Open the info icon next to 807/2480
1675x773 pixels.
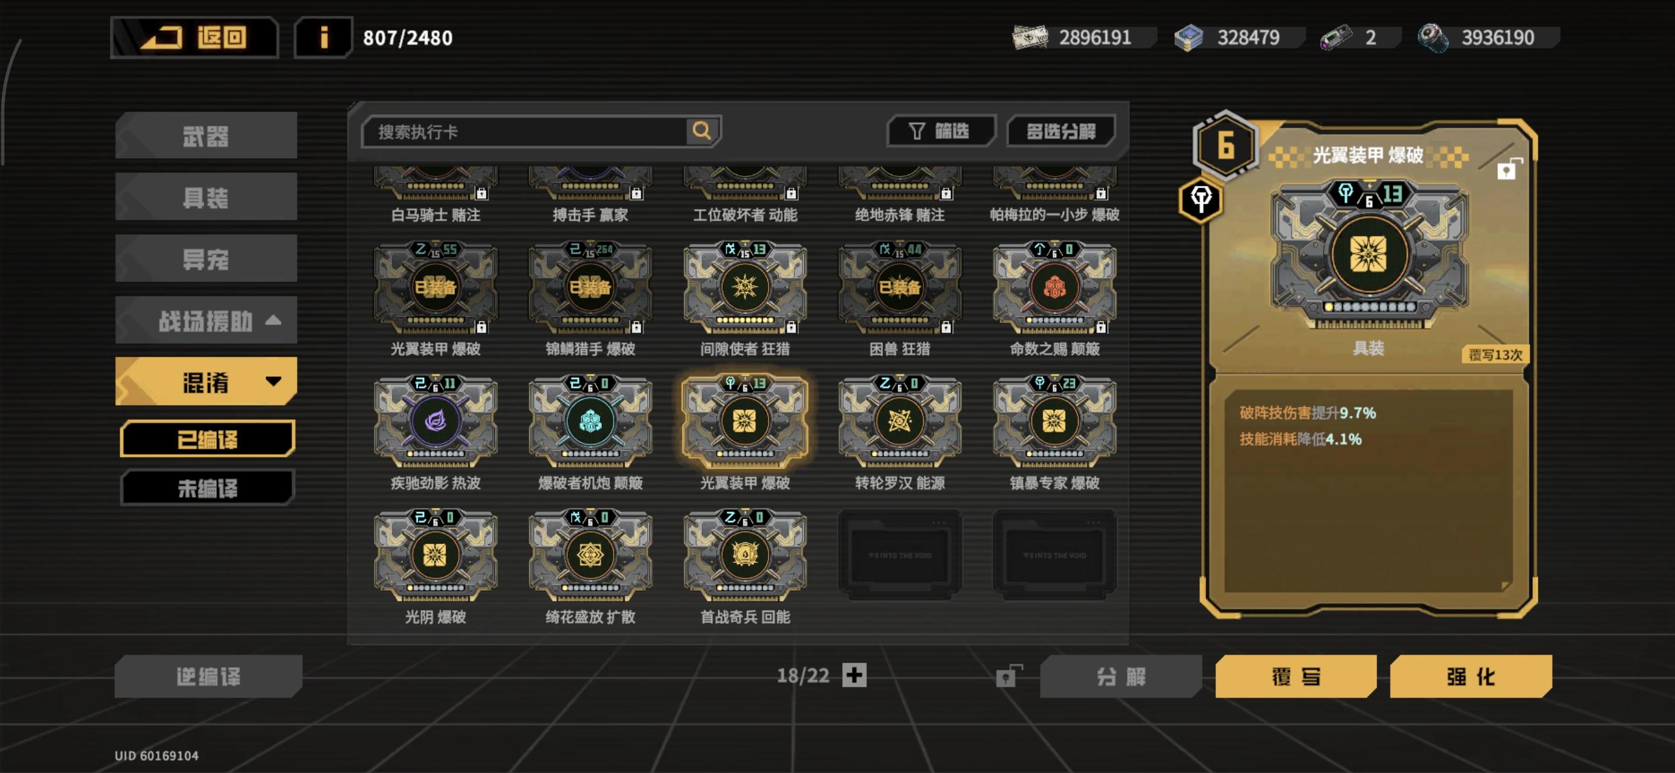(x=323, y=37)
